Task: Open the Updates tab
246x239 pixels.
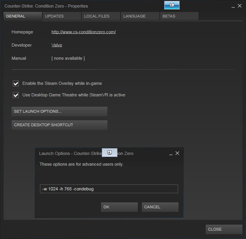Action: point(61,16)
